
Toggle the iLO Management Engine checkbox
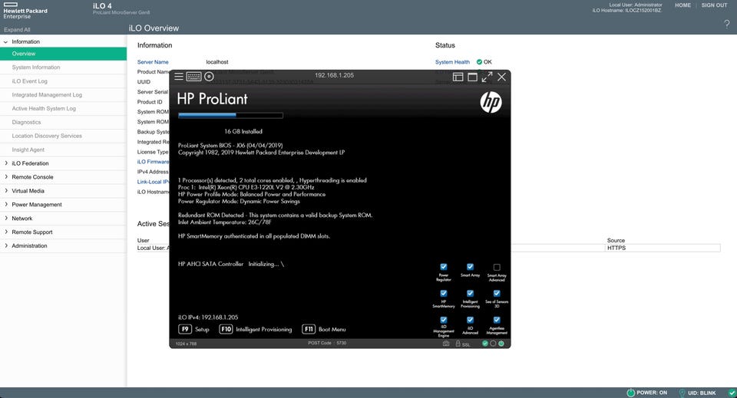[443, 320]
